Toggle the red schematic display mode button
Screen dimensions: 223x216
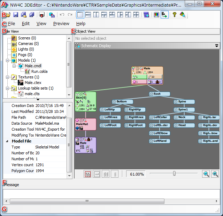(x=88, y=174)
